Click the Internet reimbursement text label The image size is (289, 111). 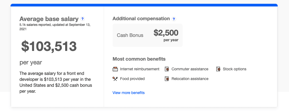coord(140,69)
